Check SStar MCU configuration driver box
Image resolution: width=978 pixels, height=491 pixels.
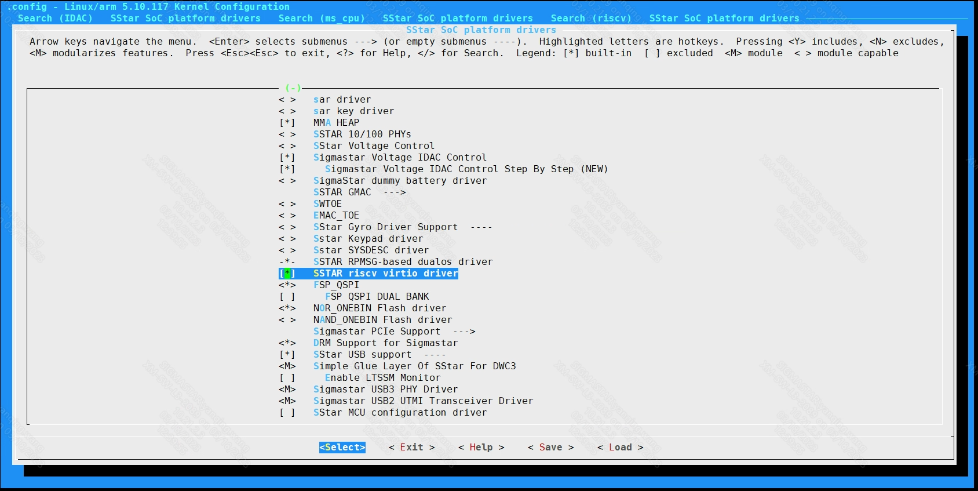pos(287,413)
